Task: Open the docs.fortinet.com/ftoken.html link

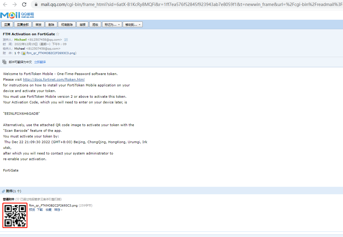Action: click(54, 79)
